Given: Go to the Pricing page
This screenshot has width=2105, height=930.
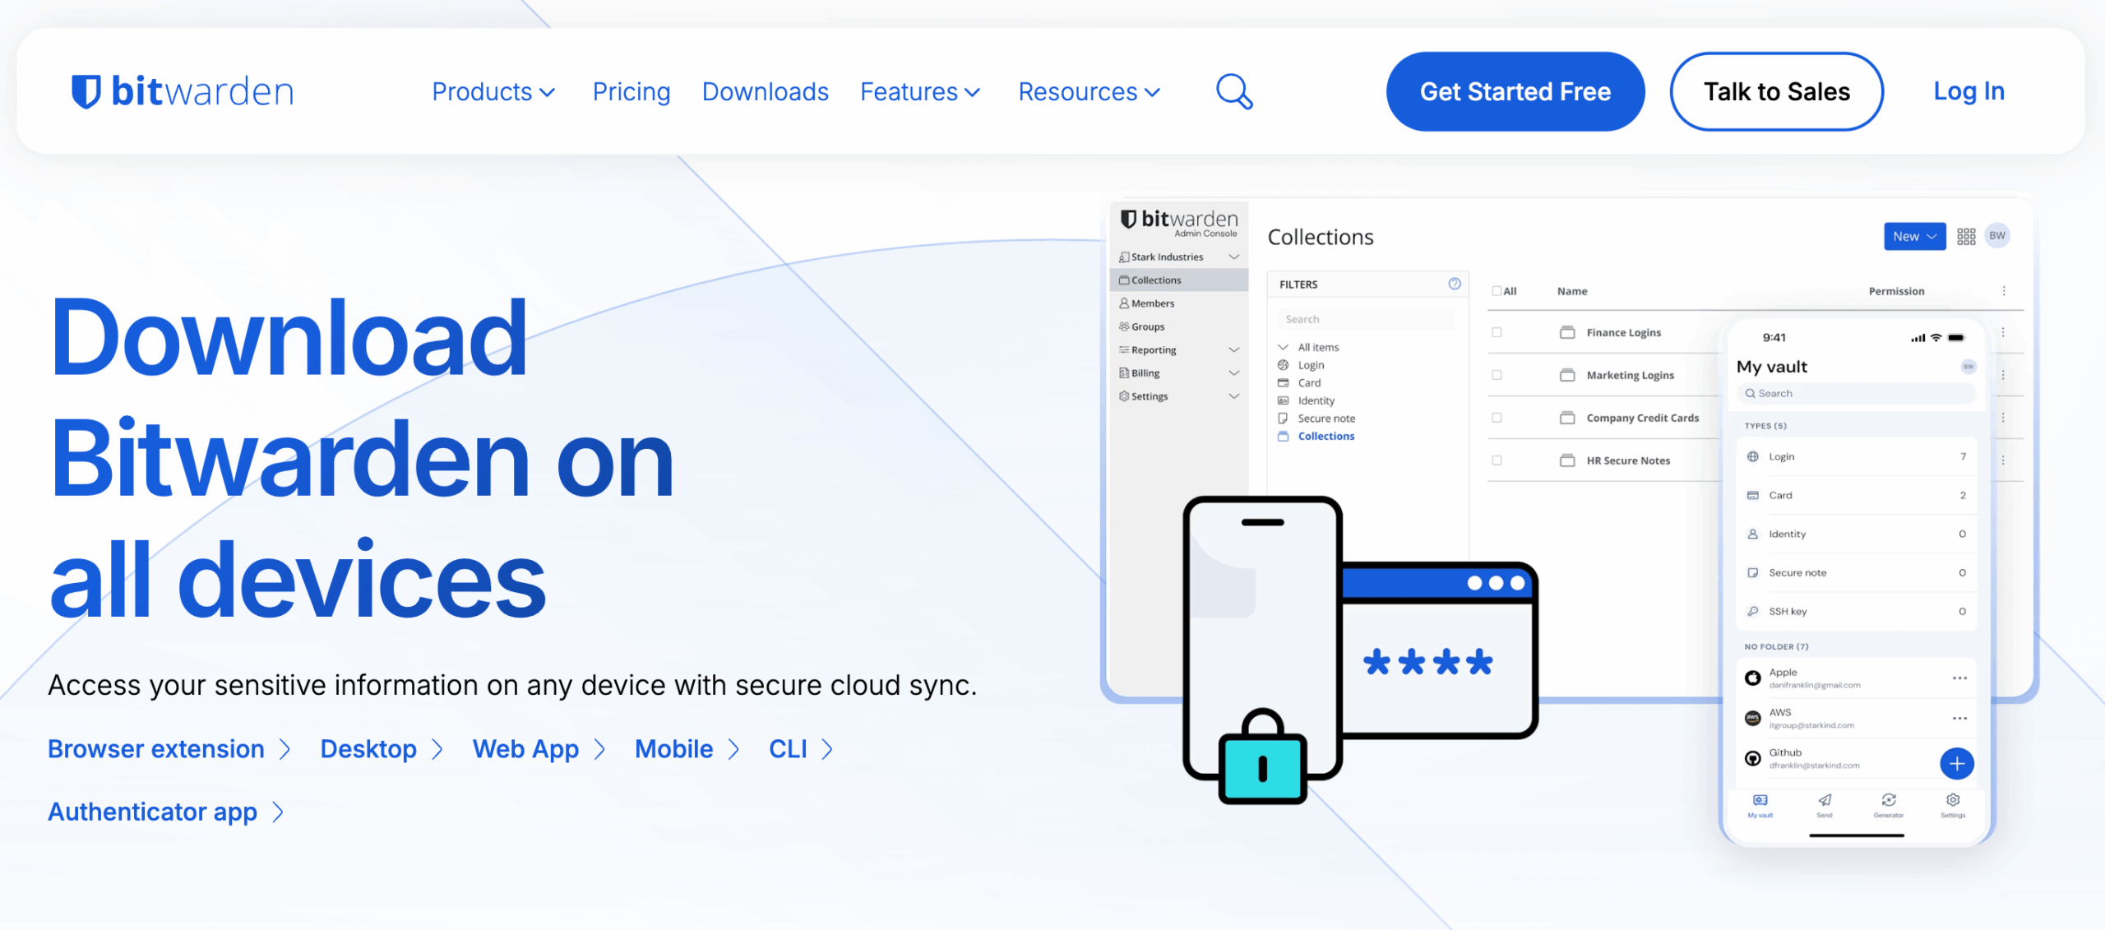Looking at the screenshot, I should point(631,91).
